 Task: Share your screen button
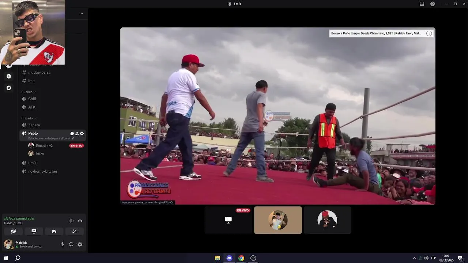[x=34, y=231]
